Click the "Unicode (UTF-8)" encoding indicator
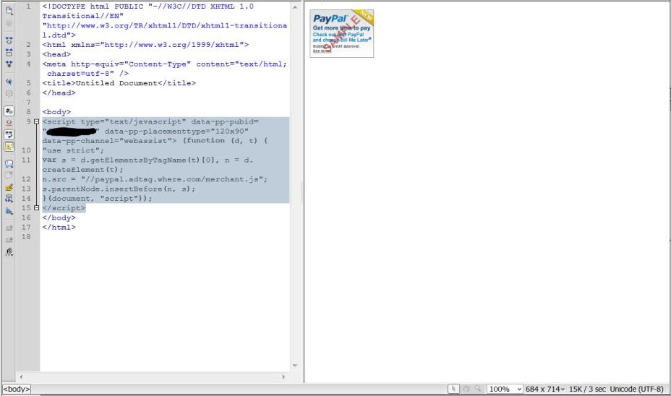 coord(637,389)
